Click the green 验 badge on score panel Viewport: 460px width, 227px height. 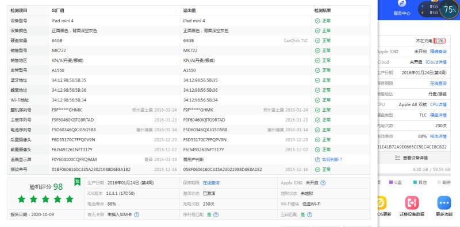coord(77,182)
